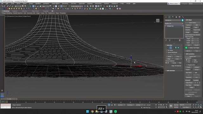The width and height of the screenshot is (203, 114).
Task: Open the Hierarchy tab in command panel
Action: (173, 17)
